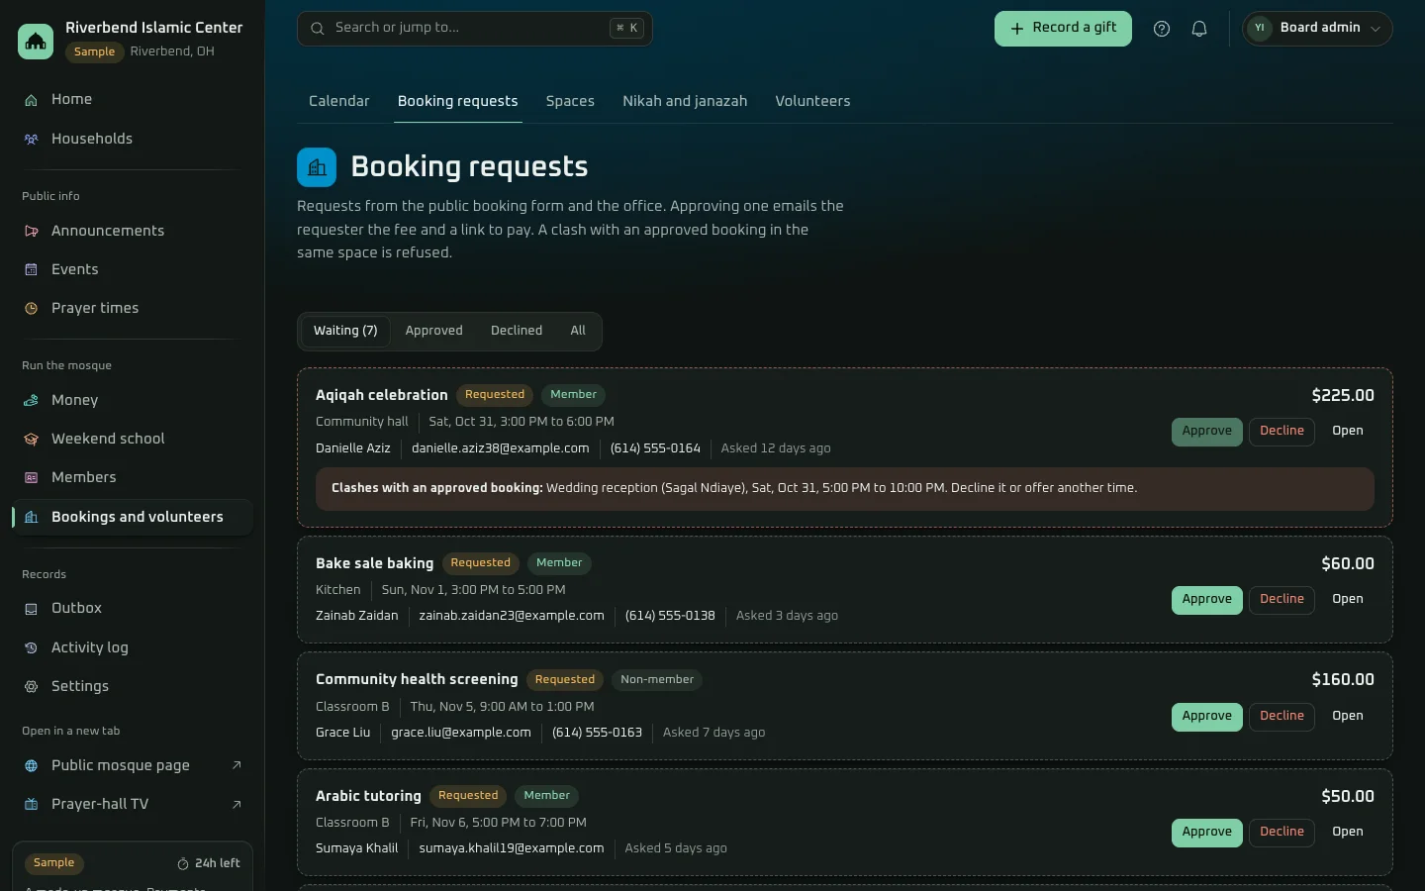This screenshot has width=1425, height=891.
Task: Open the notifications bell
Action: (1199, 29)
